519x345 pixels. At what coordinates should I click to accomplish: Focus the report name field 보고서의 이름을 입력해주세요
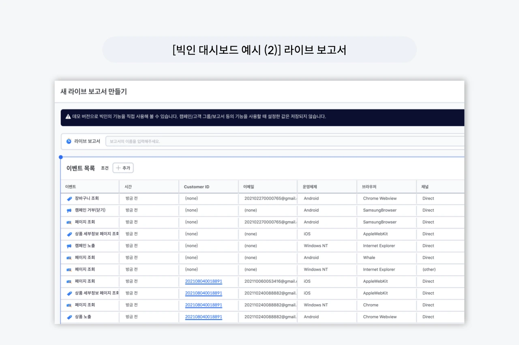point(285,141)
